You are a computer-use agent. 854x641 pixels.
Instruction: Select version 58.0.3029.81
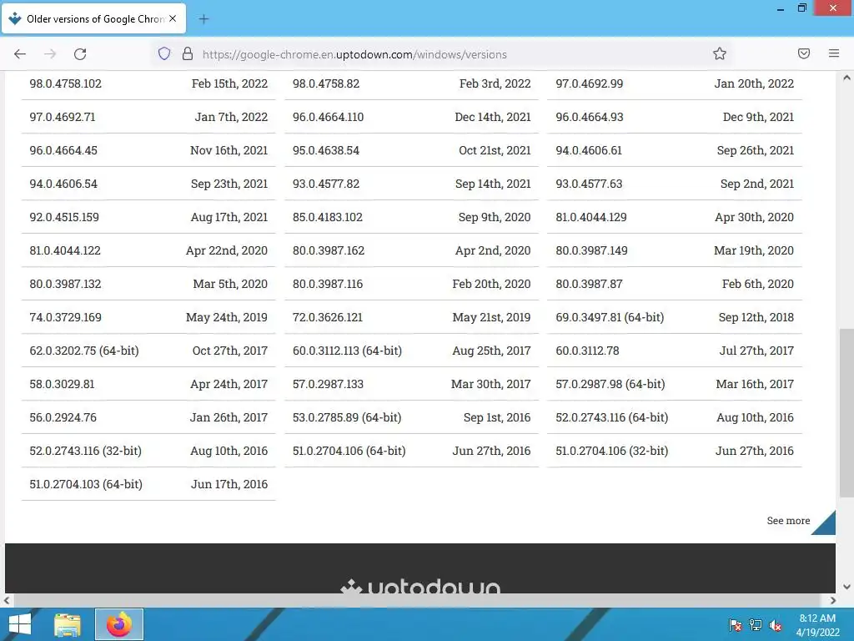click(x=148, y=384)
